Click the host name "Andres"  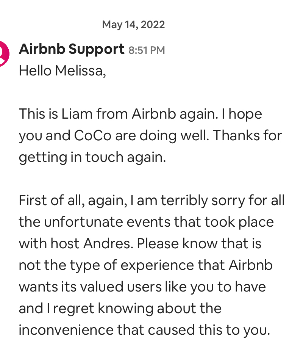(113, 243)
